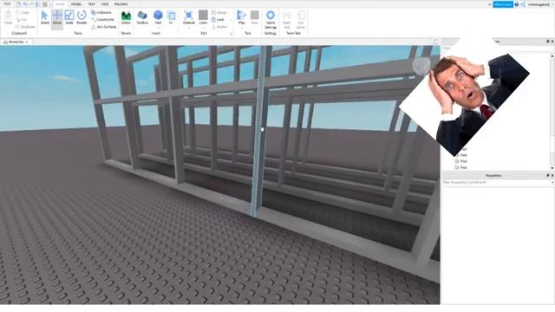Activate the Scale tool
Screen dimensions: 555x312
click(x=69, y=17)
